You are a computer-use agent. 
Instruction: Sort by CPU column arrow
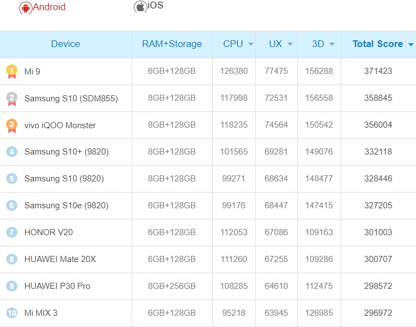pos(251,44)
